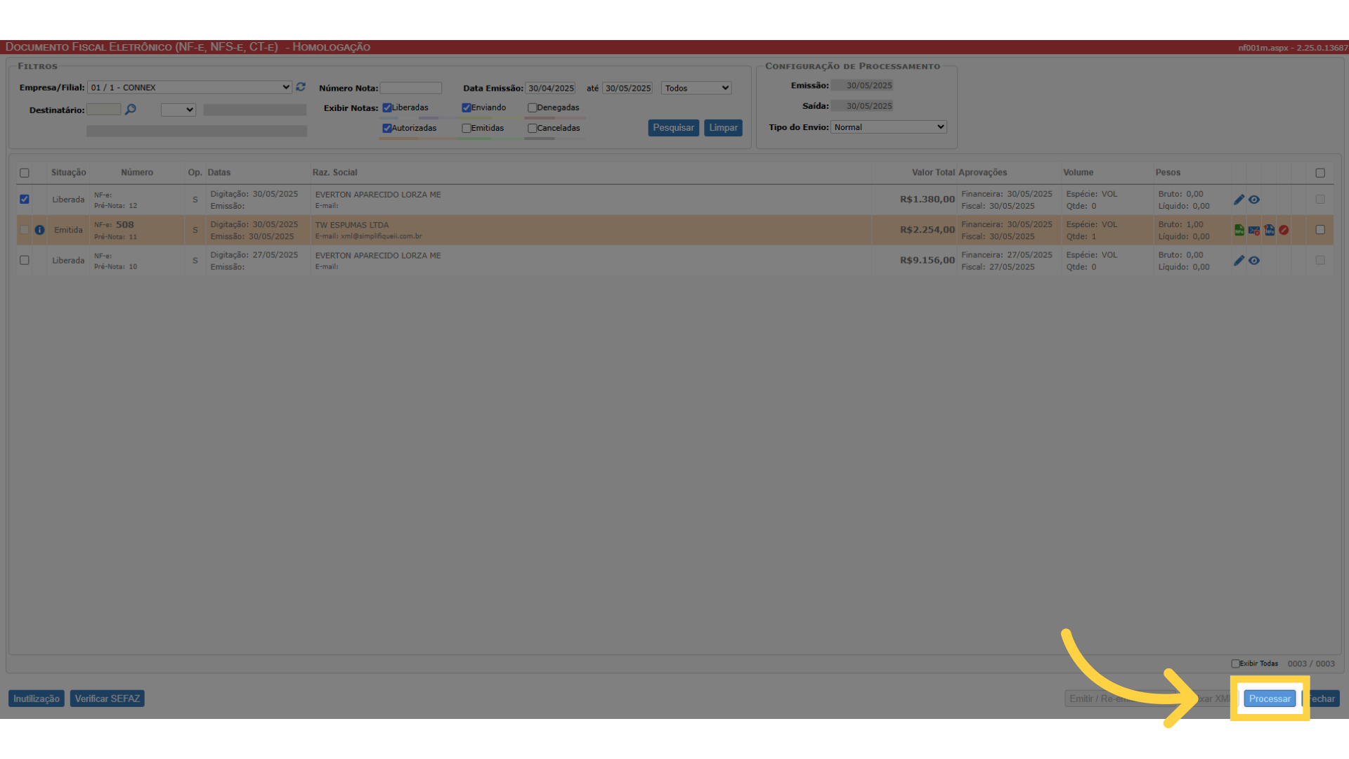
Task: Click the edit pencil icon for Pré-Nota 10
Action: pos(1239,261)
